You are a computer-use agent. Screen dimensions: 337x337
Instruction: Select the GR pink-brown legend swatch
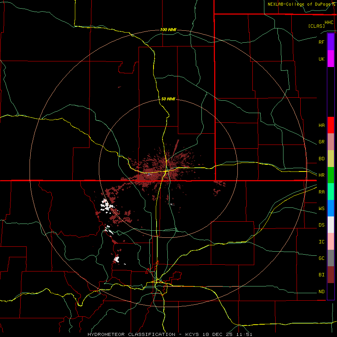coord(331,142)
